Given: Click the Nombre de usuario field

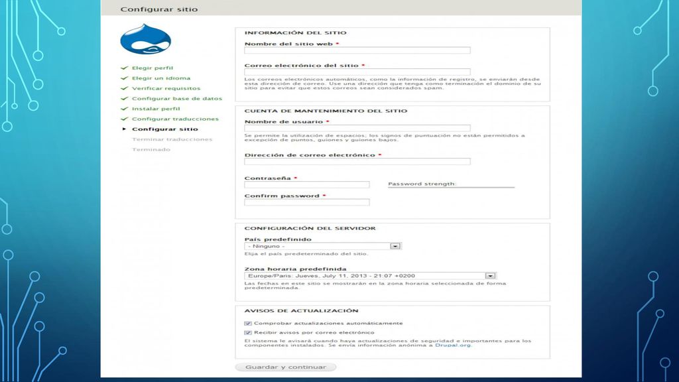Looking at the screenshot, I should pyautogui.click(x=357, y=128).
